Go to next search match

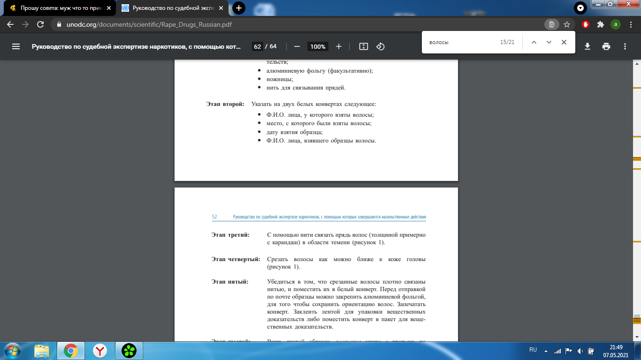tap(549, 42)
